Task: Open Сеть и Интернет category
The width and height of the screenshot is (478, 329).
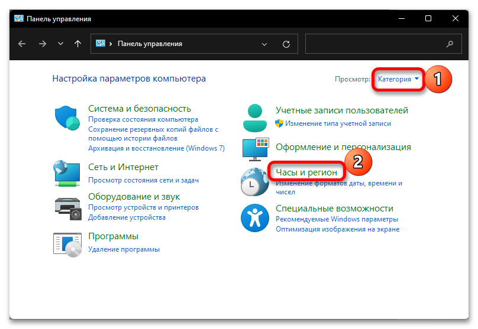Action: [123, 167]
